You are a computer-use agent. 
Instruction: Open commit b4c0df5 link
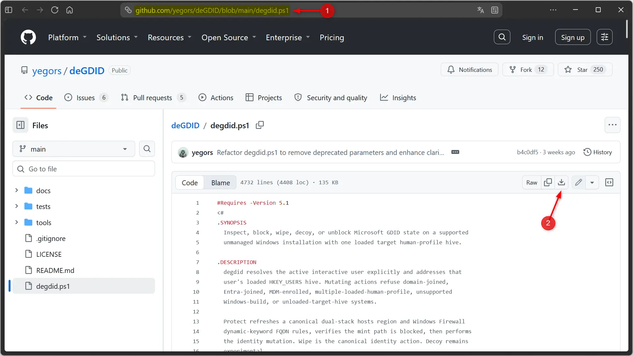[527, 152]
